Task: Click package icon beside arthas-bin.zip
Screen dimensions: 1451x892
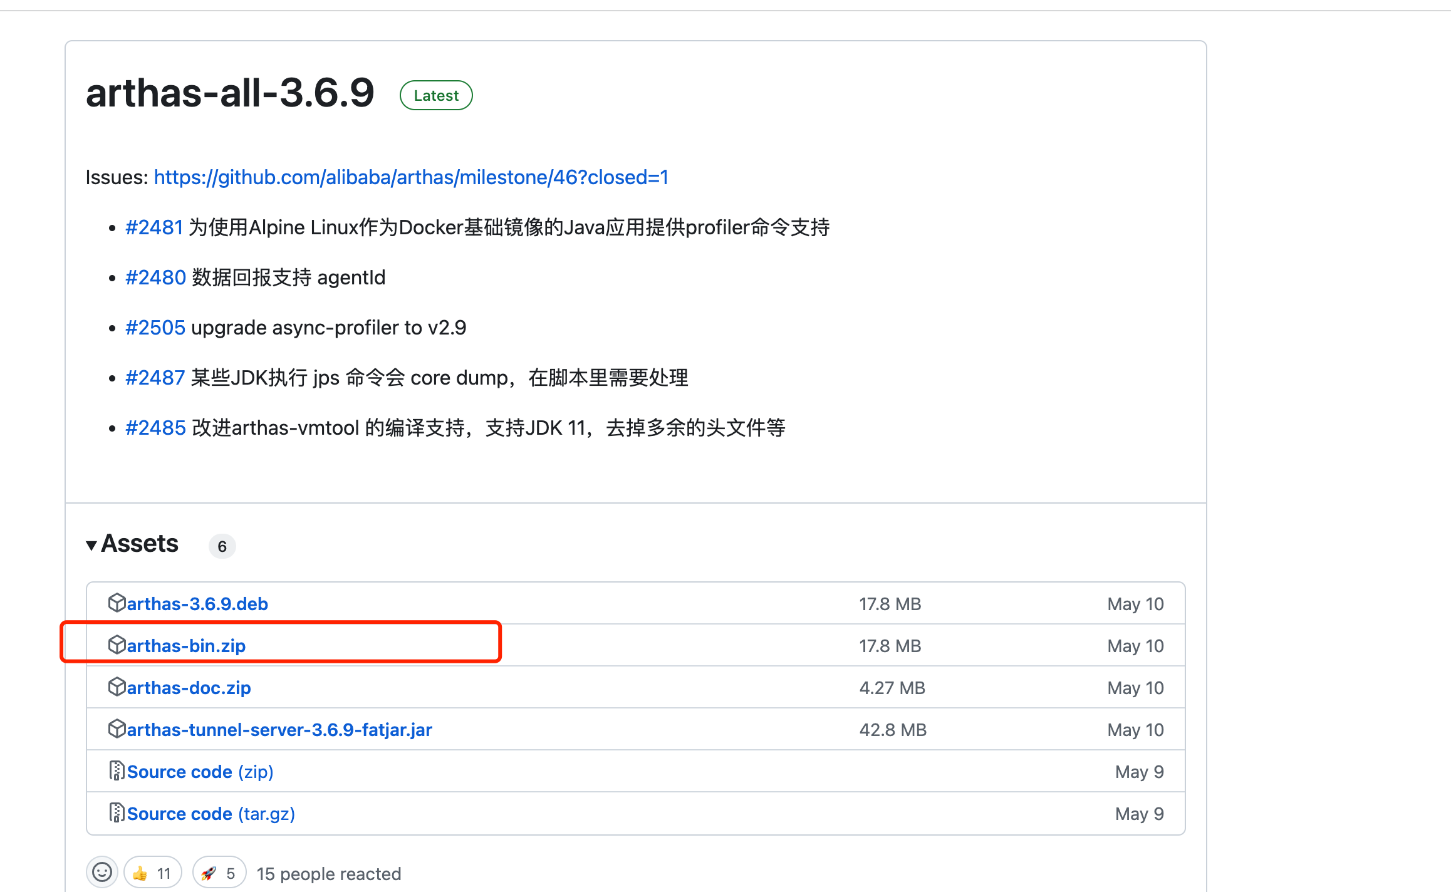Action: [117, 645]
